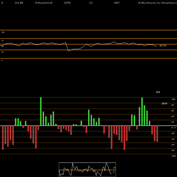Click the -100 label on MR axis
The width and height of the screenshot is (177, 177).
tap(173, 156)
